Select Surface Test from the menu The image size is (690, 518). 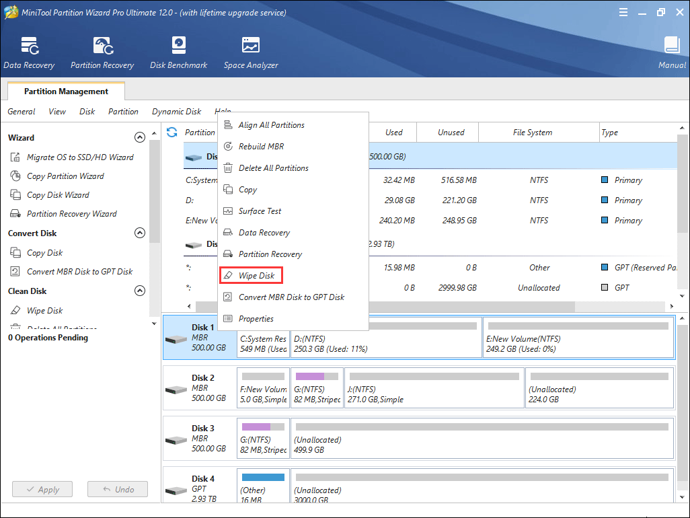pos(260,211)
